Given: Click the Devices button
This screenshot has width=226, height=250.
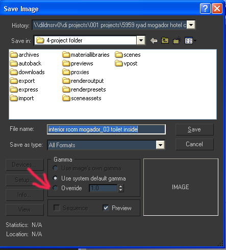Looking at the screenshot, I should [24, 165].
